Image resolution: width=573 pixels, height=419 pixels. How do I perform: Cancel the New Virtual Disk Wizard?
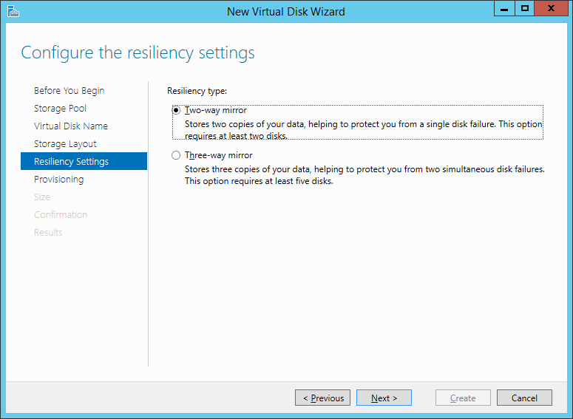pyautogui.click(x=524, y=398)
